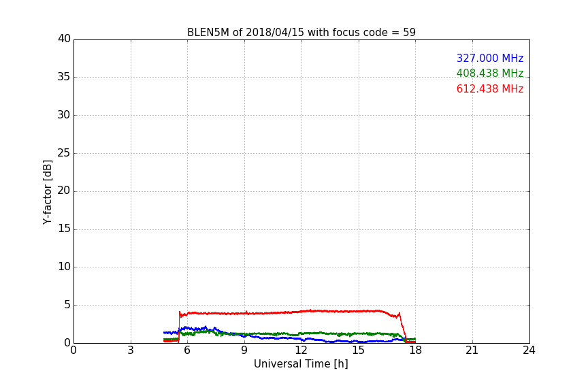The width and height of the screenshot is (588, 392).
Task: Click the y-axis tick label '10'
Action: tap(64, 267)
